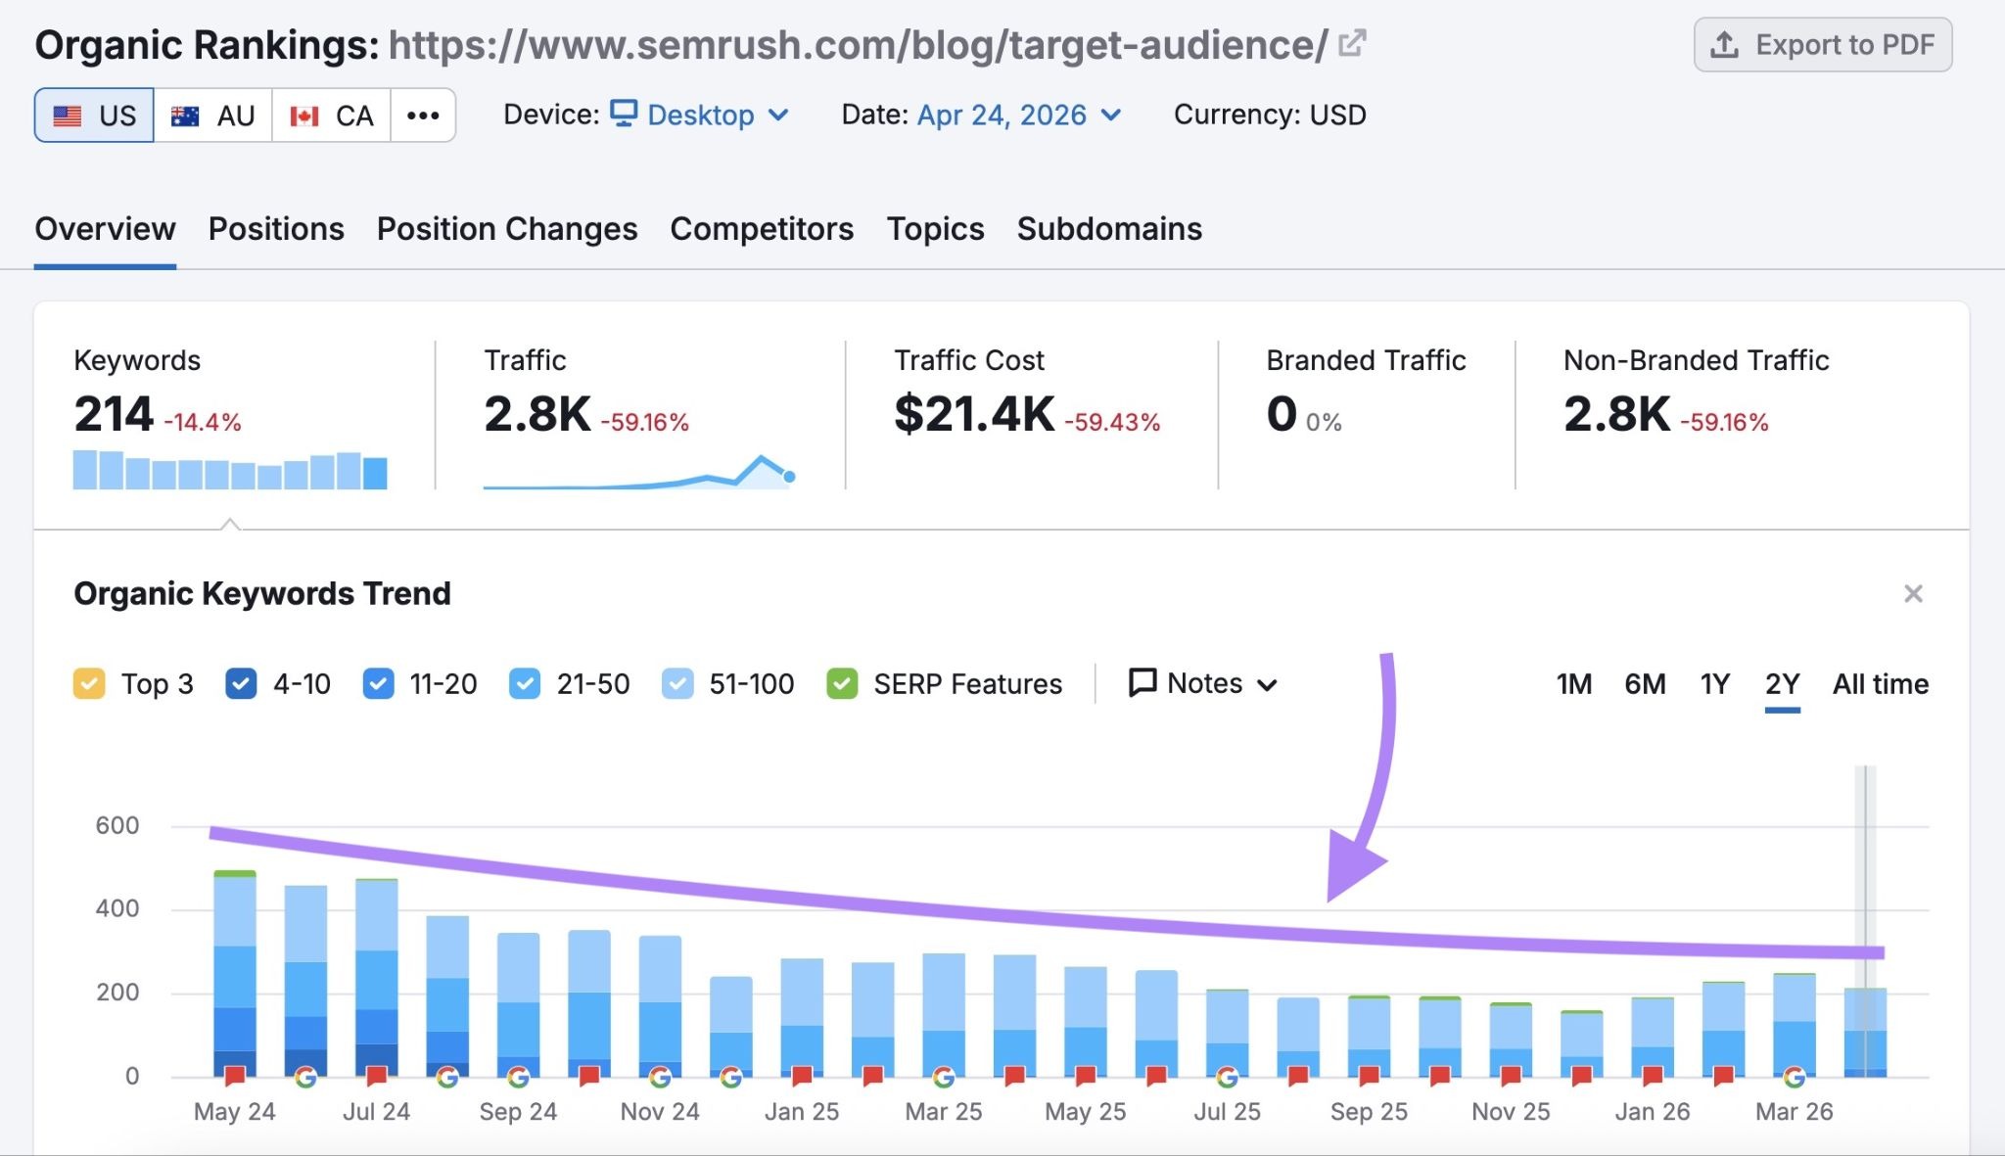
Task: Open more countries via the three-dots button
Action: point(423,116)
